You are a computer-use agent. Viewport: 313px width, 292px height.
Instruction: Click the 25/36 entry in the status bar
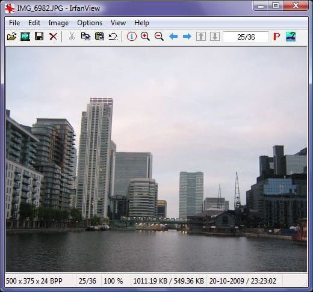pos(87,281)
